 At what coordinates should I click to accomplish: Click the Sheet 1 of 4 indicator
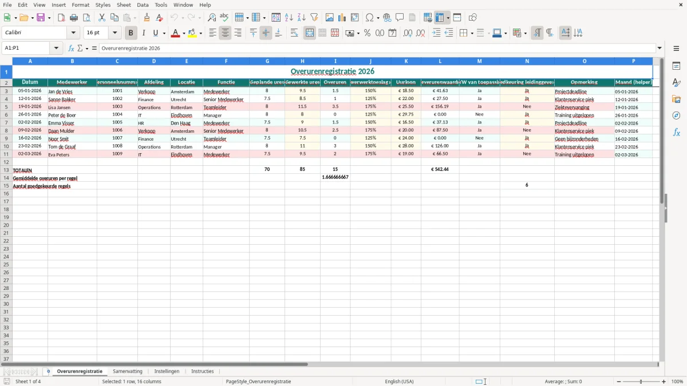[x=28, y=381]
